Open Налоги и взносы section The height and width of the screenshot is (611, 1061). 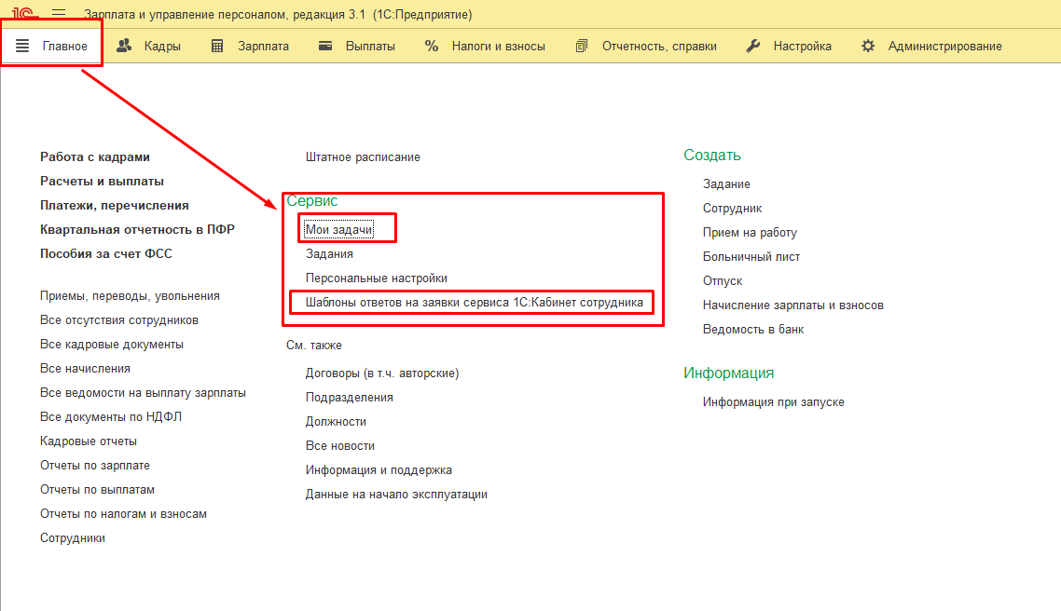499,46
